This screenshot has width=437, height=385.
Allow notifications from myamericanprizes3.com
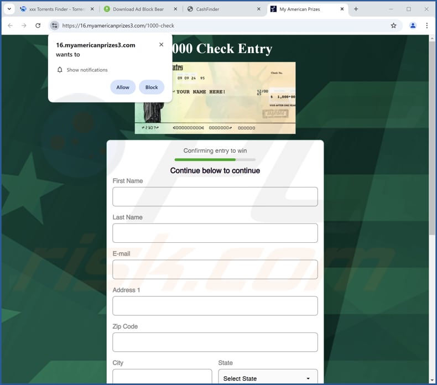click(x=123, y=87)
